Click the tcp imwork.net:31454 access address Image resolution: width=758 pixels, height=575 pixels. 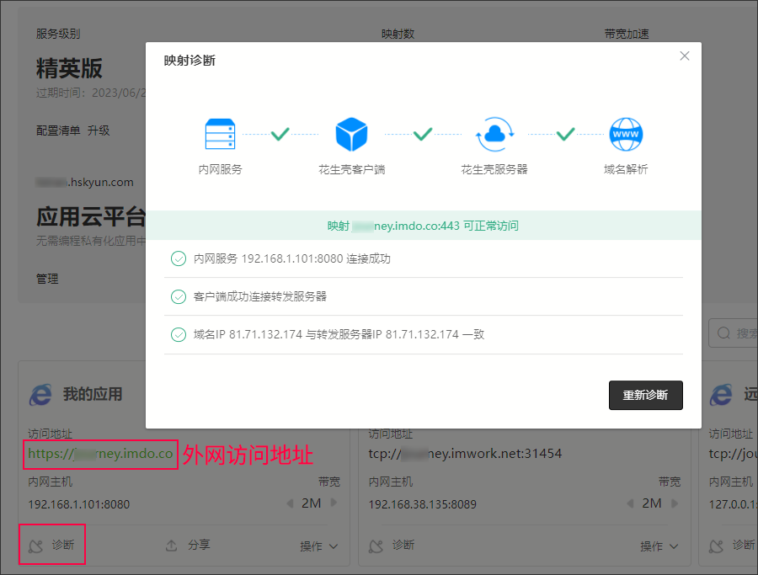[x=465, y=454]
